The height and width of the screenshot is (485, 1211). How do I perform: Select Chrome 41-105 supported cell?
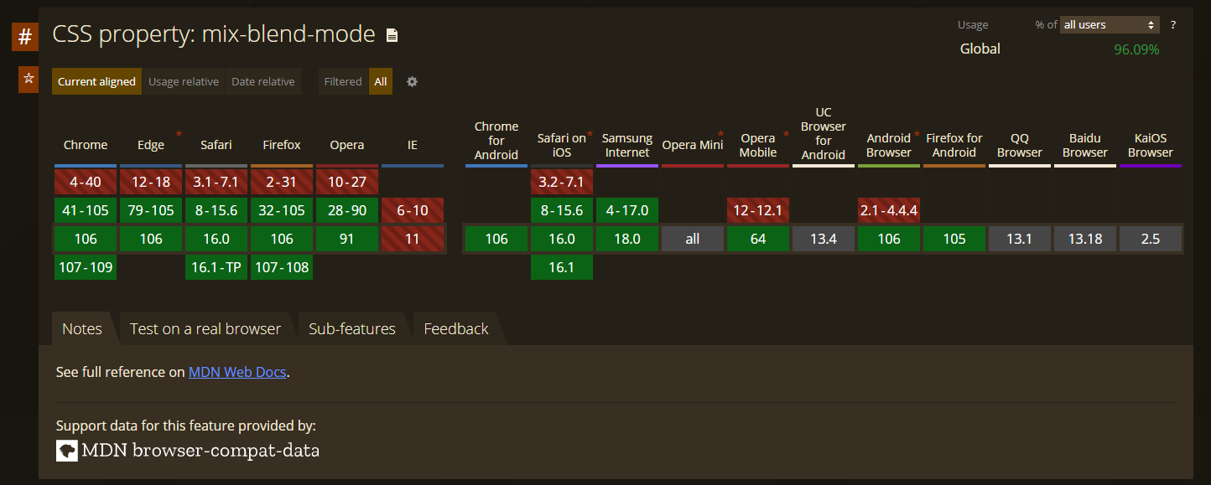coord(86,210)
